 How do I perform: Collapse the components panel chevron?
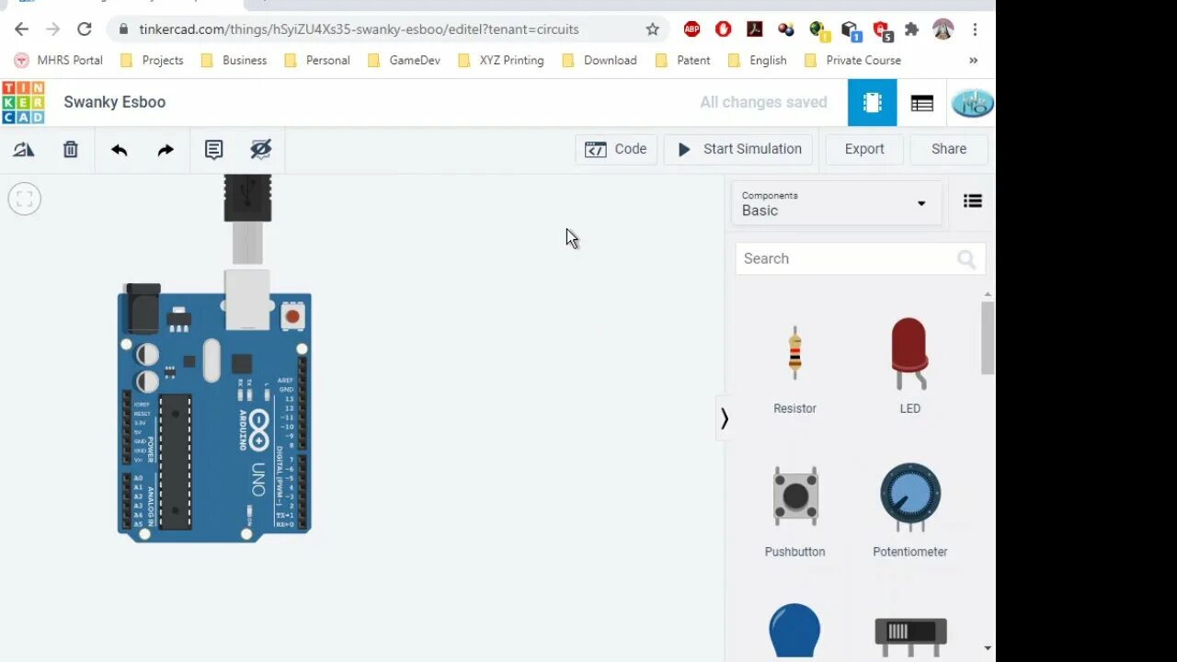pos(725,419)
